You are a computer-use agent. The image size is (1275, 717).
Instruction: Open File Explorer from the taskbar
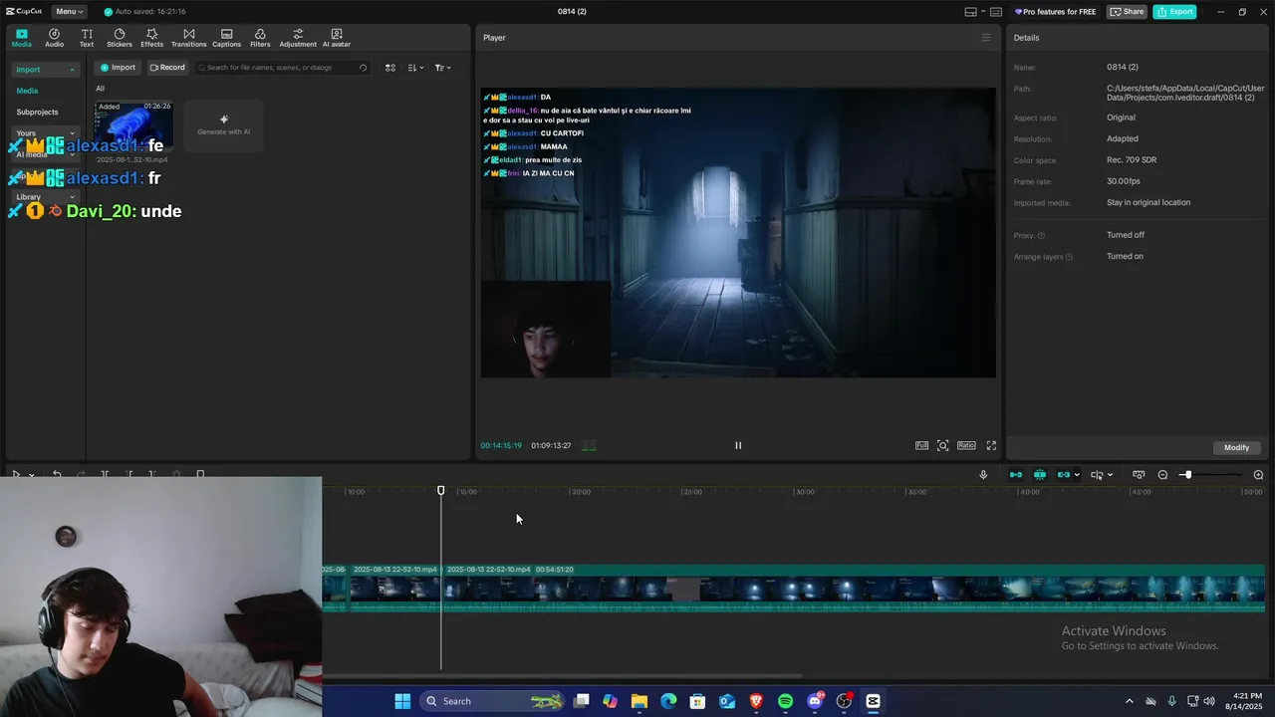pyautogui.click(x=639, y=701)
